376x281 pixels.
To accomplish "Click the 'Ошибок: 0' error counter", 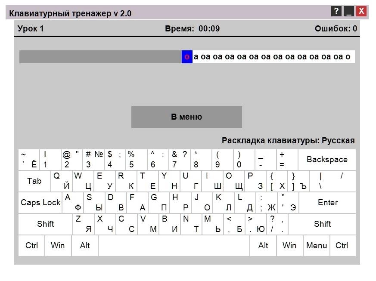I will pyautogui.click(x=336, y=29).
